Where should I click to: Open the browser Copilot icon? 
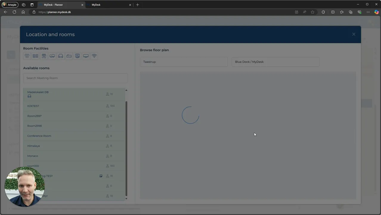tap(376, 12)
